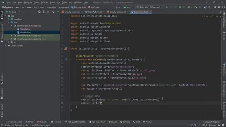Click Expand All icon in Project panel
Viewport: 226px width, 127px height.
coord(44,12)
